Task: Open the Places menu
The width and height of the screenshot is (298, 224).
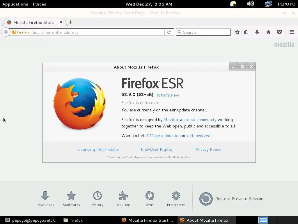Action: [39, 4]
